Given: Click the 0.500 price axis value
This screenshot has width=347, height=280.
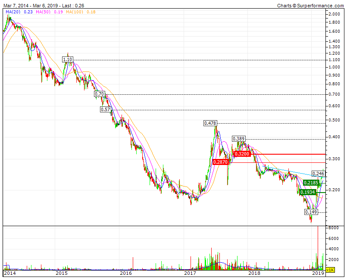Looking at the screenshot, I should click(334, 120).
